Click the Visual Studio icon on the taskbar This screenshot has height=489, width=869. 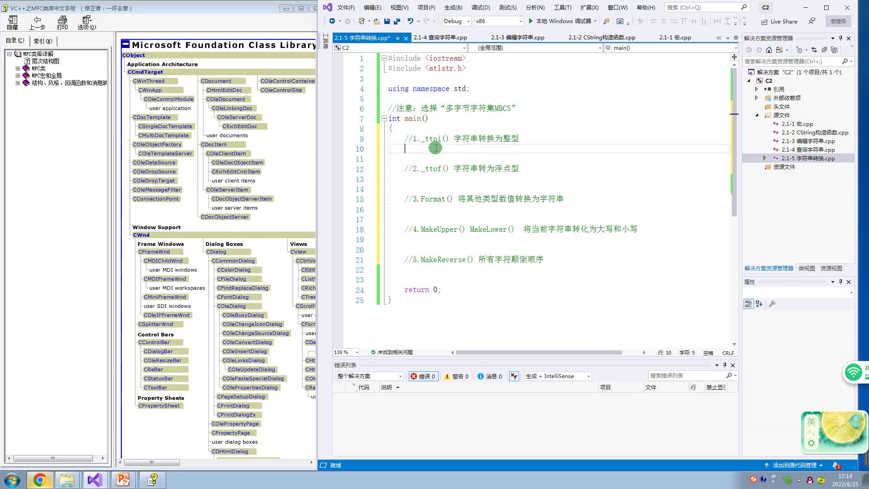(95, 480)
